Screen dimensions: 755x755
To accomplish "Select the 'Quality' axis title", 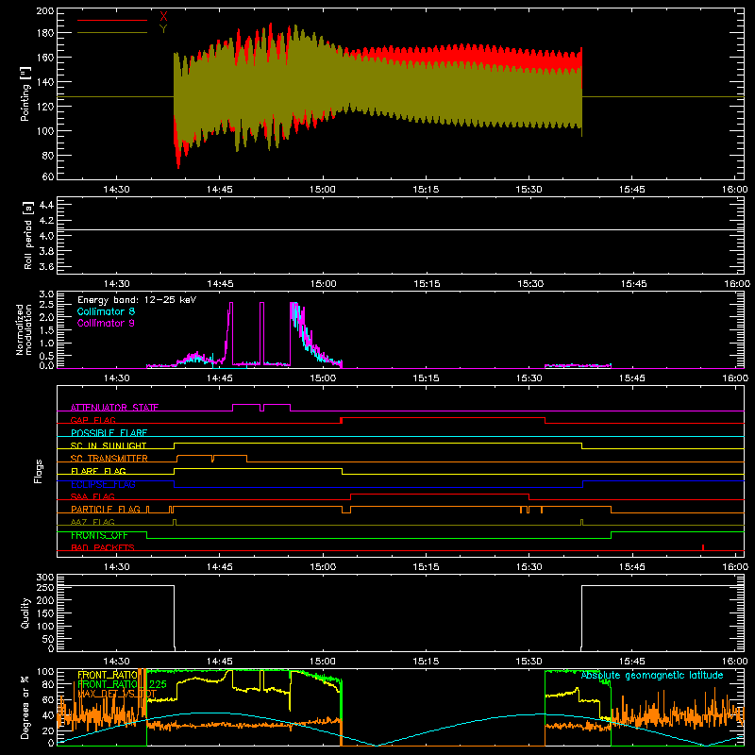I will click(25, 612).
